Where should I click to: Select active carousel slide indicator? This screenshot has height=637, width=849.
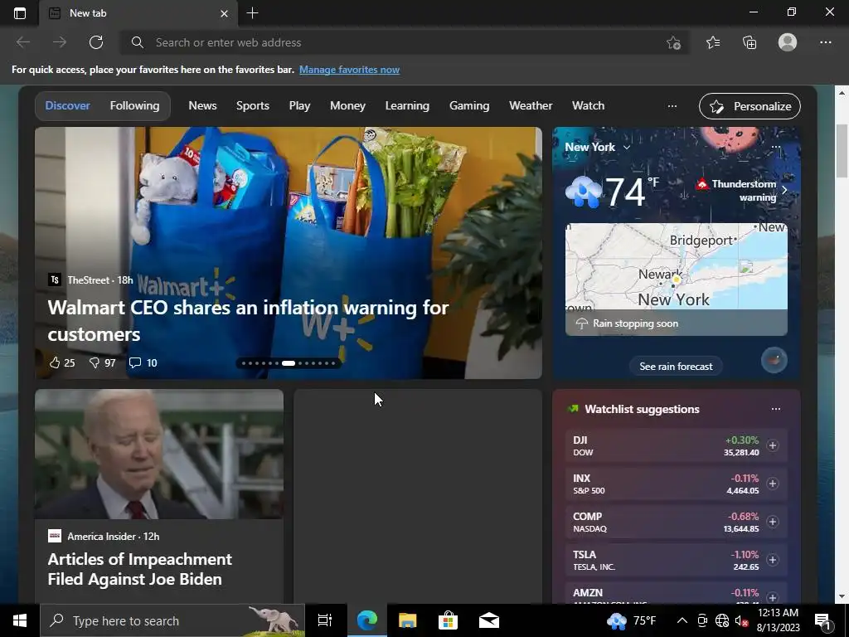click(x=289, y=363)
